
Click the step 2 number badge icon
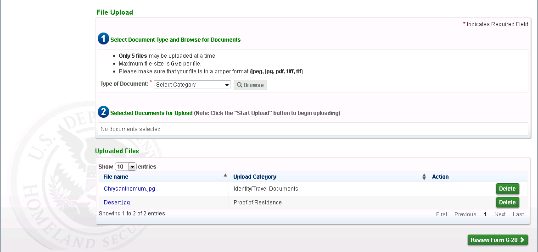tap(103, 112)
